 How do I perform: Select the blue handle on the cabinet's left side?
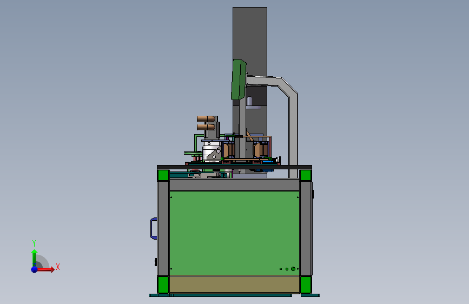pos(154,229)
